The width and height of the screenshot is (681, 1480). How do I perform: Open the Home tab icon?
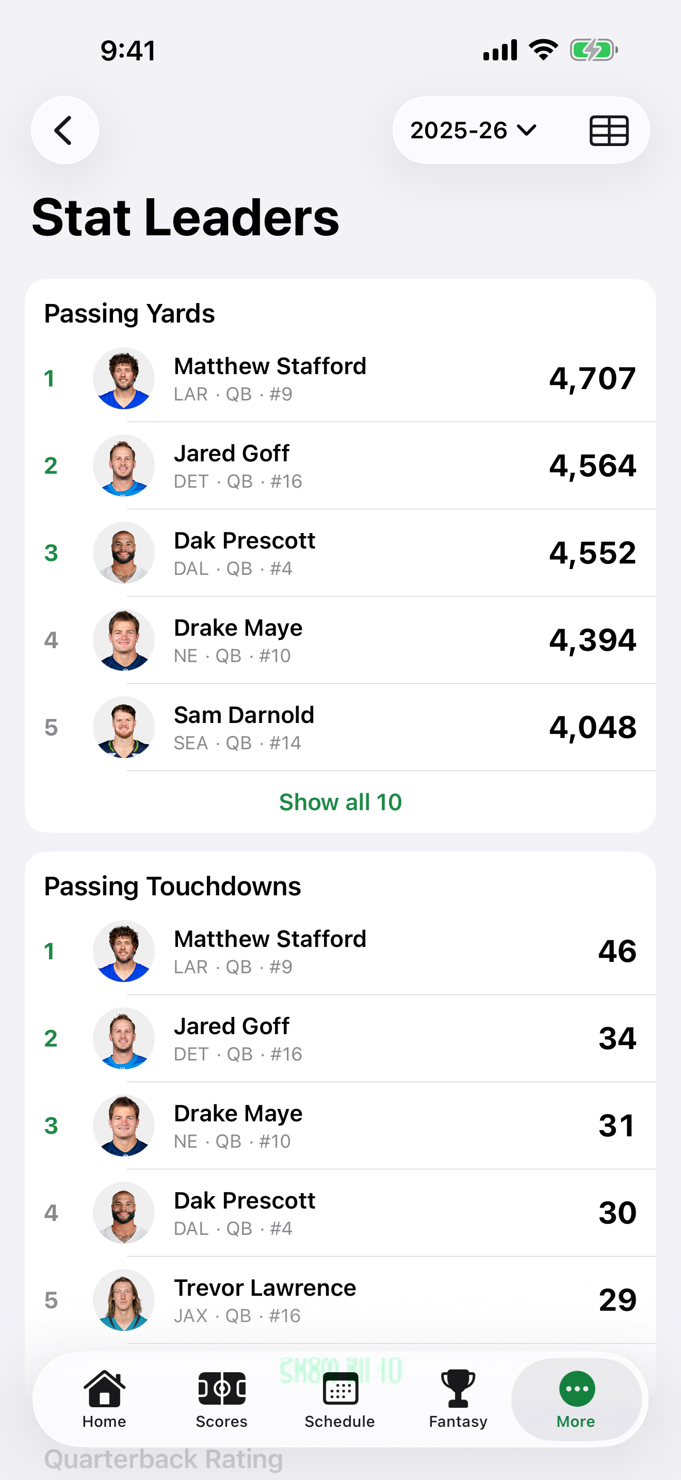click(104, 1389)
